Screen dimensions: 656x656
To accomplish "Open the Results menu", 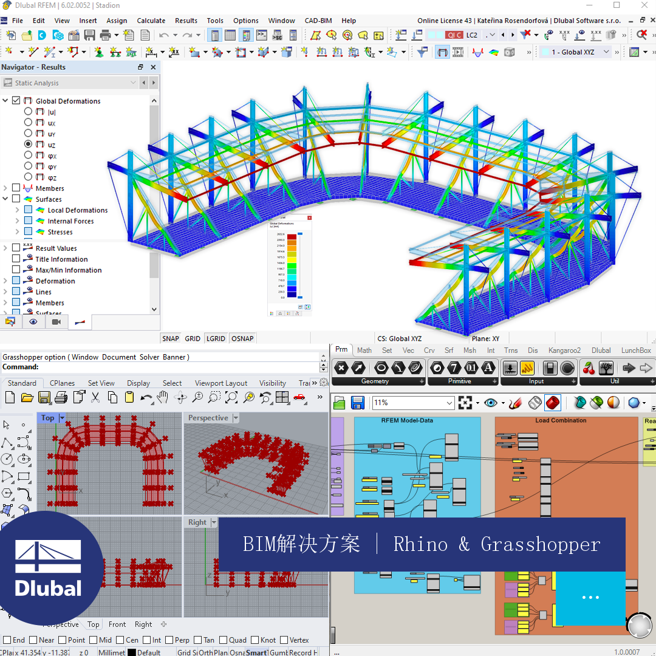I will pos(186,21).
